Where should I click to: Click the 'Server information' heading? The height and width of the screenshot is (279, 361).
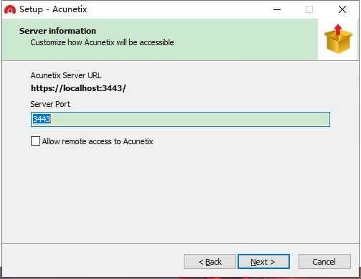point(57,31)
